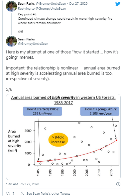Viewport: 125px width, 196px height.
Task: Click the red 2017 endpoint on trend curve
Action: tap(116, 140)
